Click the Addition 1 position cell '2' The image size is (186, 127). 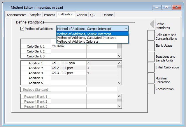coord(102,63)
